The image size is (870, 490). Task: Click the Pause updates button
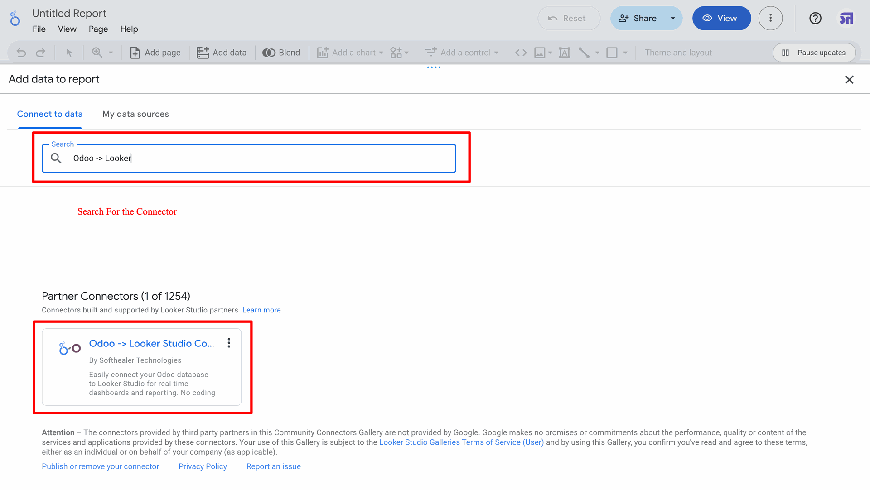(814, 53)
